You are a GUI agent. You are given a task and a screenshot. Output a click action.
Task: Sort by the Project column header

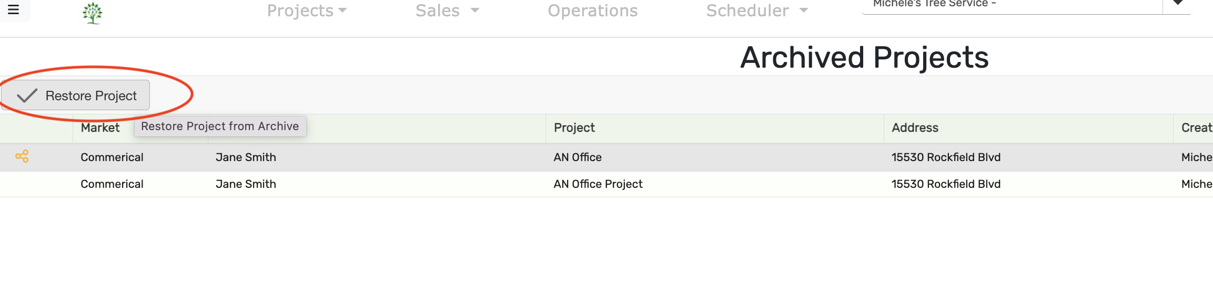[x=574, y=128]
